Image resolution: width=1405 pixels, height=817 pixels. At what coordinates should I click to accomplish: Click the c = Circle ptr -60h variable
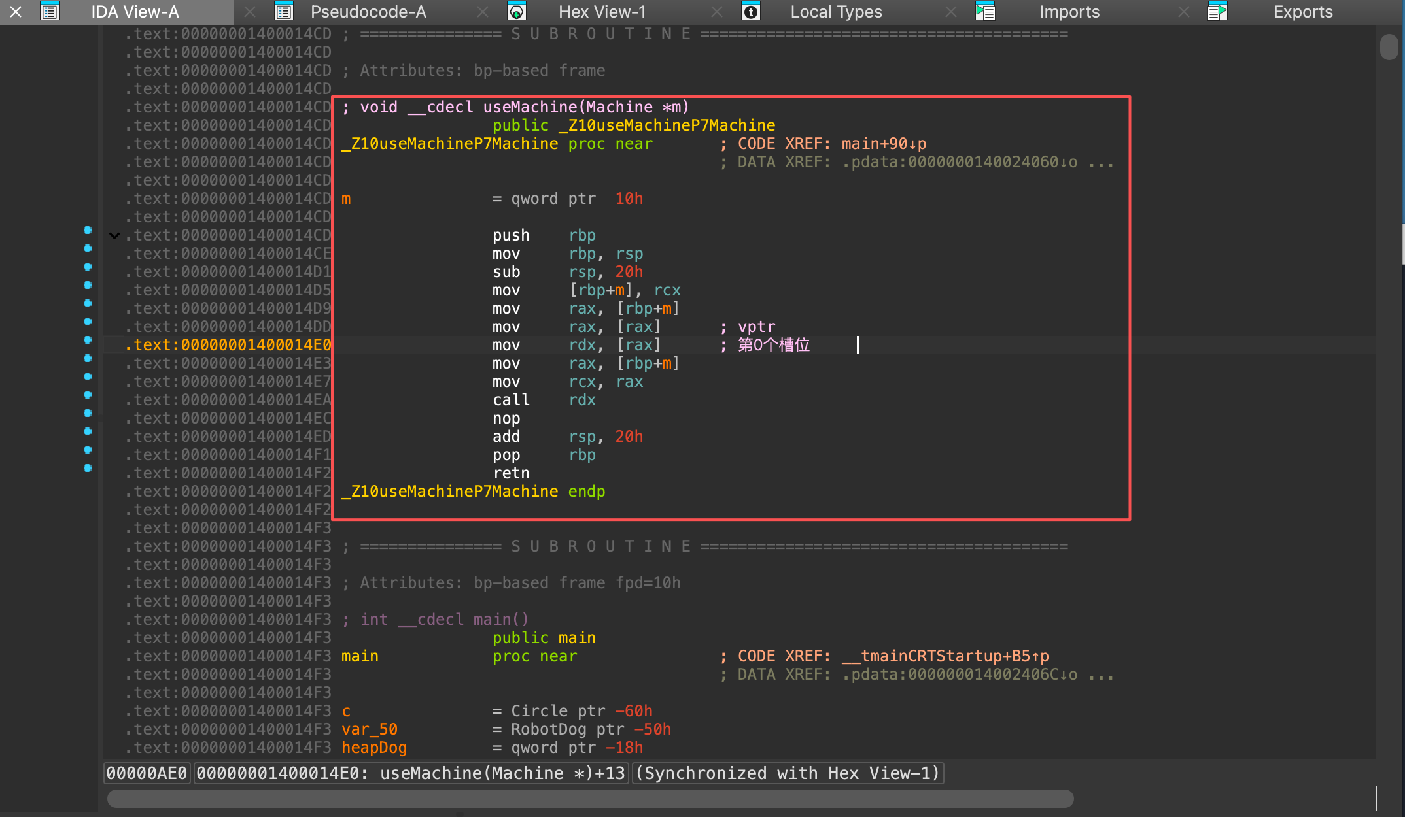[497, 711]
